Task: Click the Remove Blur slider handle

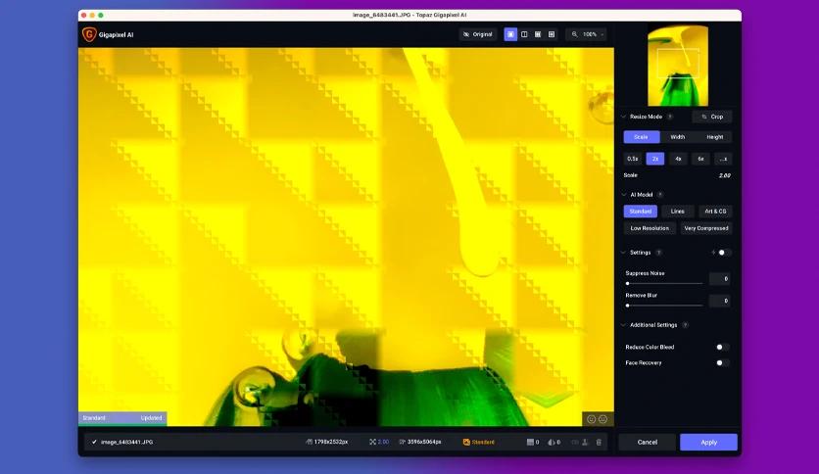Action: 627,306
